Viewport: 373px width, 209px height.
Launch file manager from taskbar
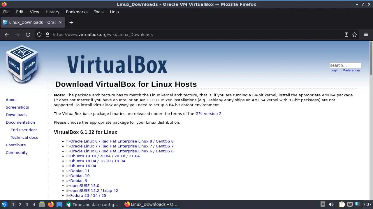(x=42, y=204)
